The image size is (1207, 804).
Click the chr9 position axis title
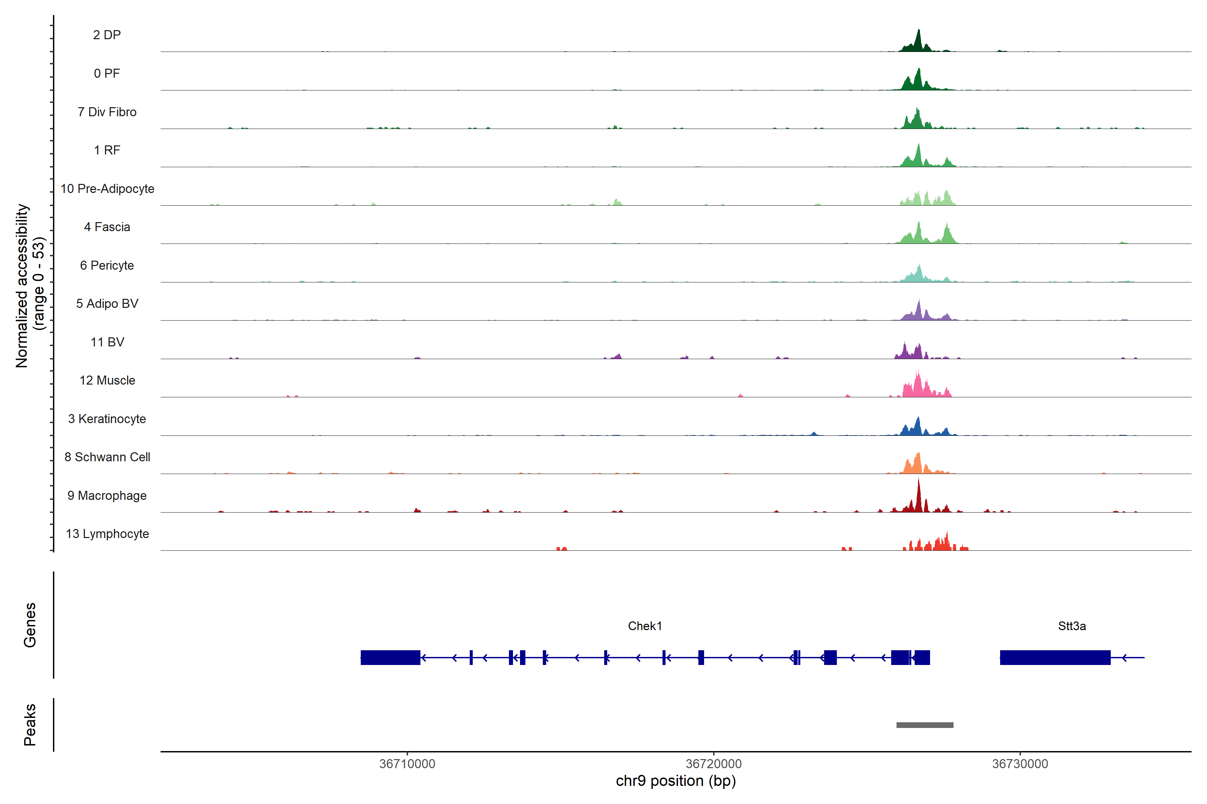[675, 781]
